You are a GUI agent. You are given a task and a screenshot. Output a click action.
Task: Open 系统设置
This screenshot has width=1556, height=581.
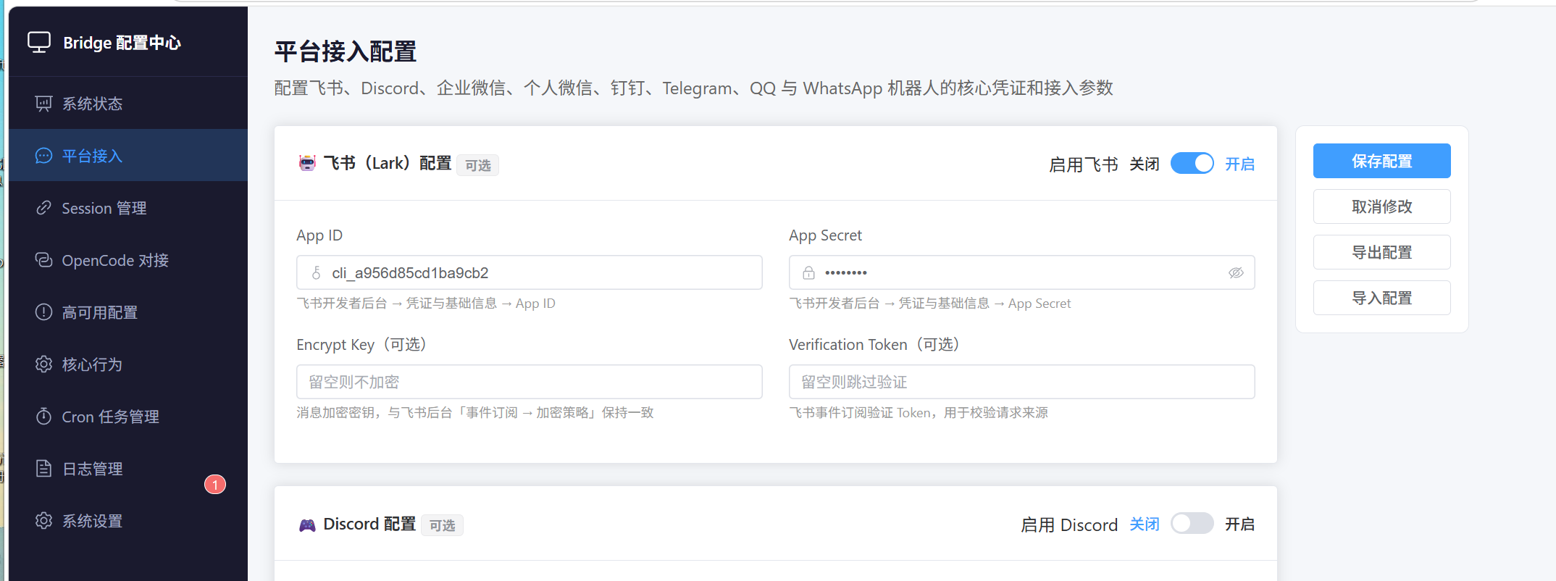click(x=128, y=521)
